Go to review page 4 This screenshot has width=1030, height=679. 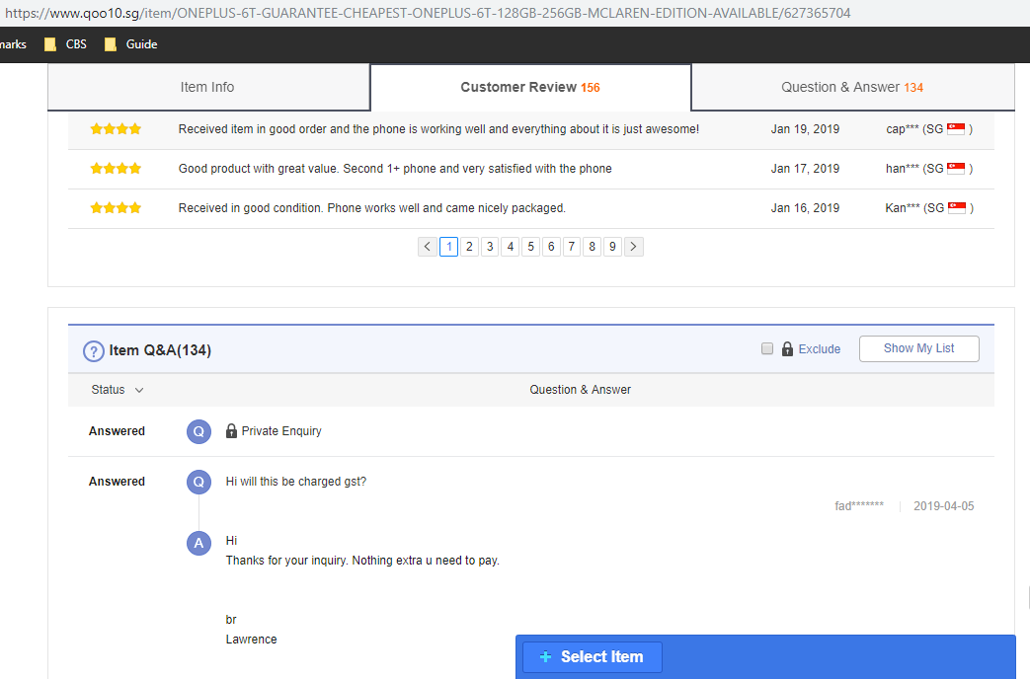[510, 247]
